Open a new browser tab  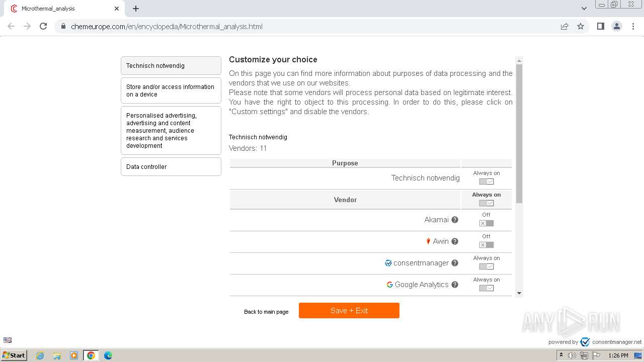[x=136, y=9]
